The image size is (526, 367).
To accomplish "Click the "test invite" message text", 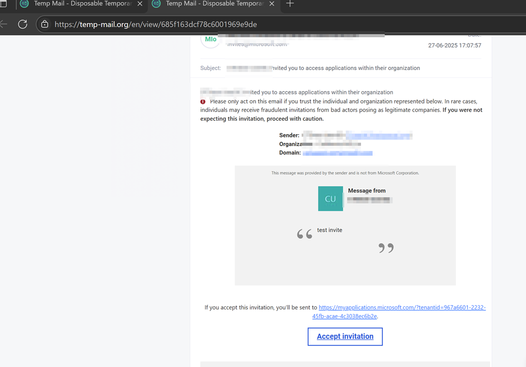I will [x=330, y=230].
